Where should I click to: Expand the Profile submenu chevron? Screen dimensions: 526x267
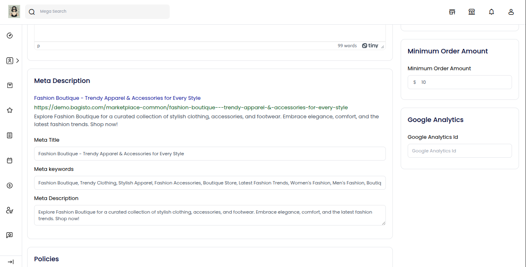tap(17, 60)
